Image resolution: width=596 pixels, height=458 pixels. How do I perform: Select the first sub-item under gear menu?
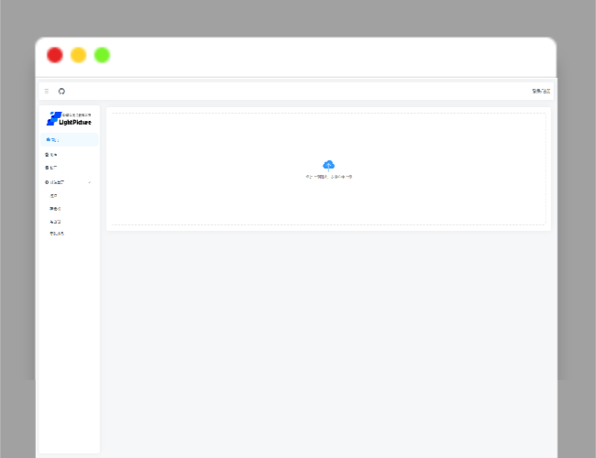(x=53, y=196)
